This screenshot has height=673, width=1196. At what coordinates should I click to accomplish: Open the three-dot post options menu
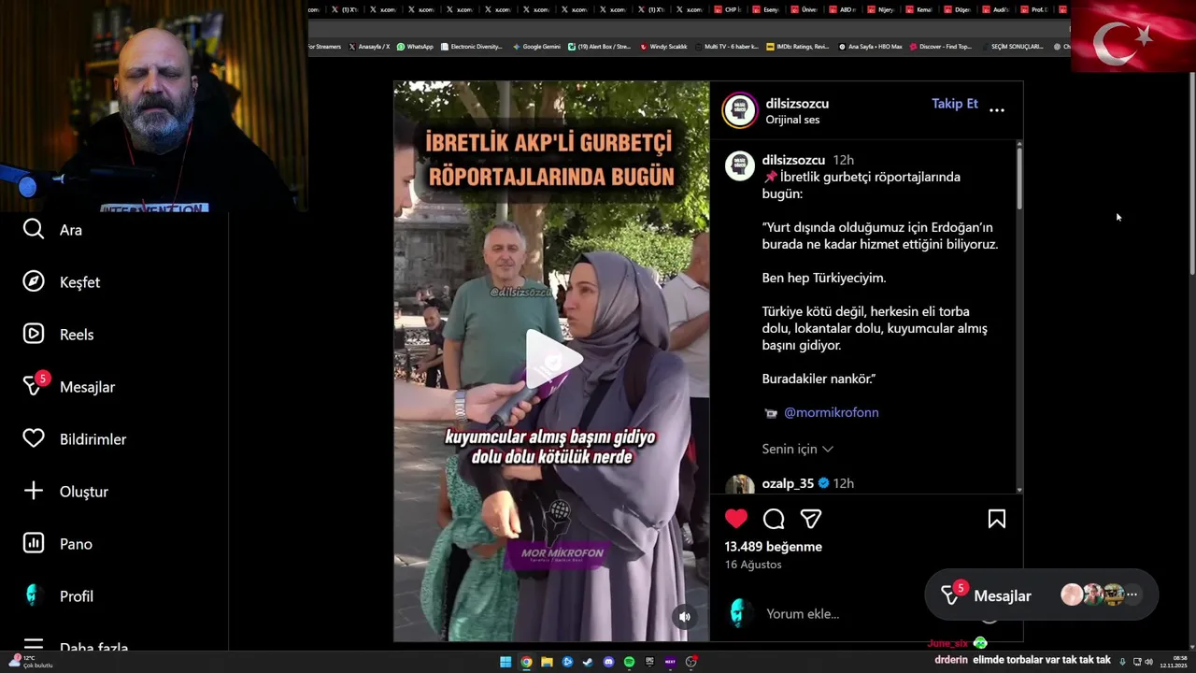997,110
